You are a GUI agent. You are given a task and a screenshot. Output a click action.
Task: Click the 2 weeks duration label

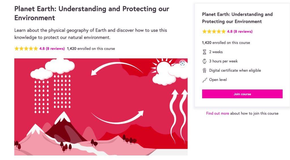pyautogui.click(x=216, y=52)
